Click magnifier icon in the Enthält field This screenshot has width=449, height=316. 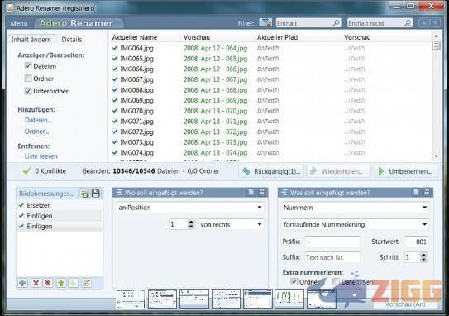click(337, 23)
